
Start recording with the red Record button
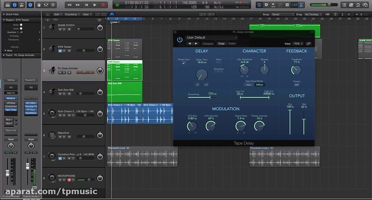click(103, 5)
